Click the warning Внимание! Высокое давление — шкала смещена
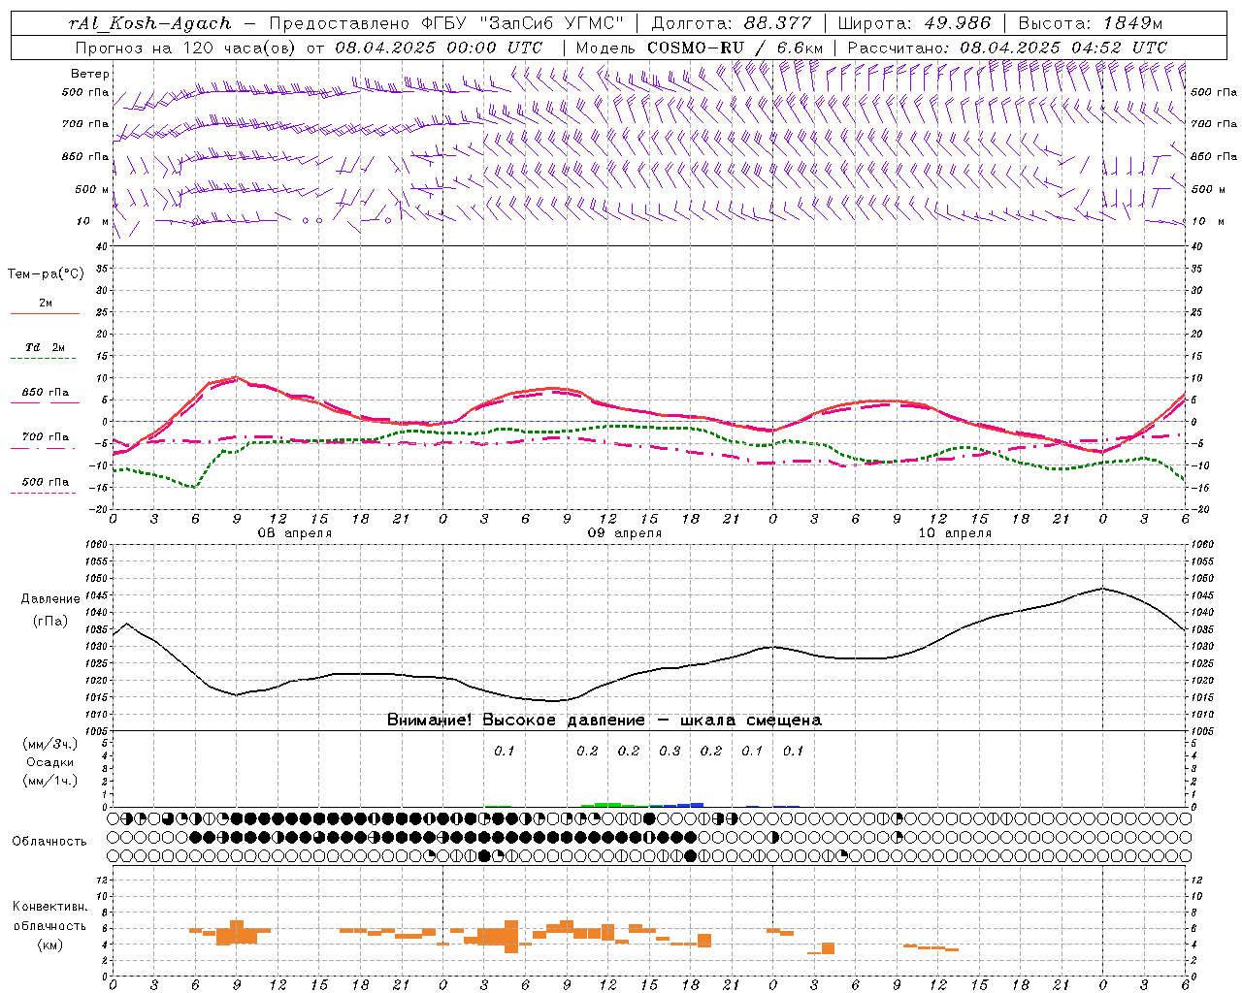This screenshot has height=993, width=1242. (x=604, y=721)
